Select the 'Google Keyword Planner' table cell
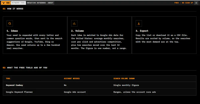 [19, 92]
